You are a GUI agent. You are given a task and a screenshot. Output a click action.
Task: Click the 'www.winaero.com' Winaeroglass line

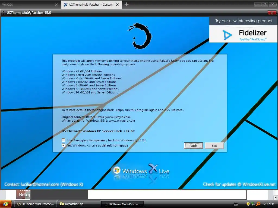click(98, 121)
